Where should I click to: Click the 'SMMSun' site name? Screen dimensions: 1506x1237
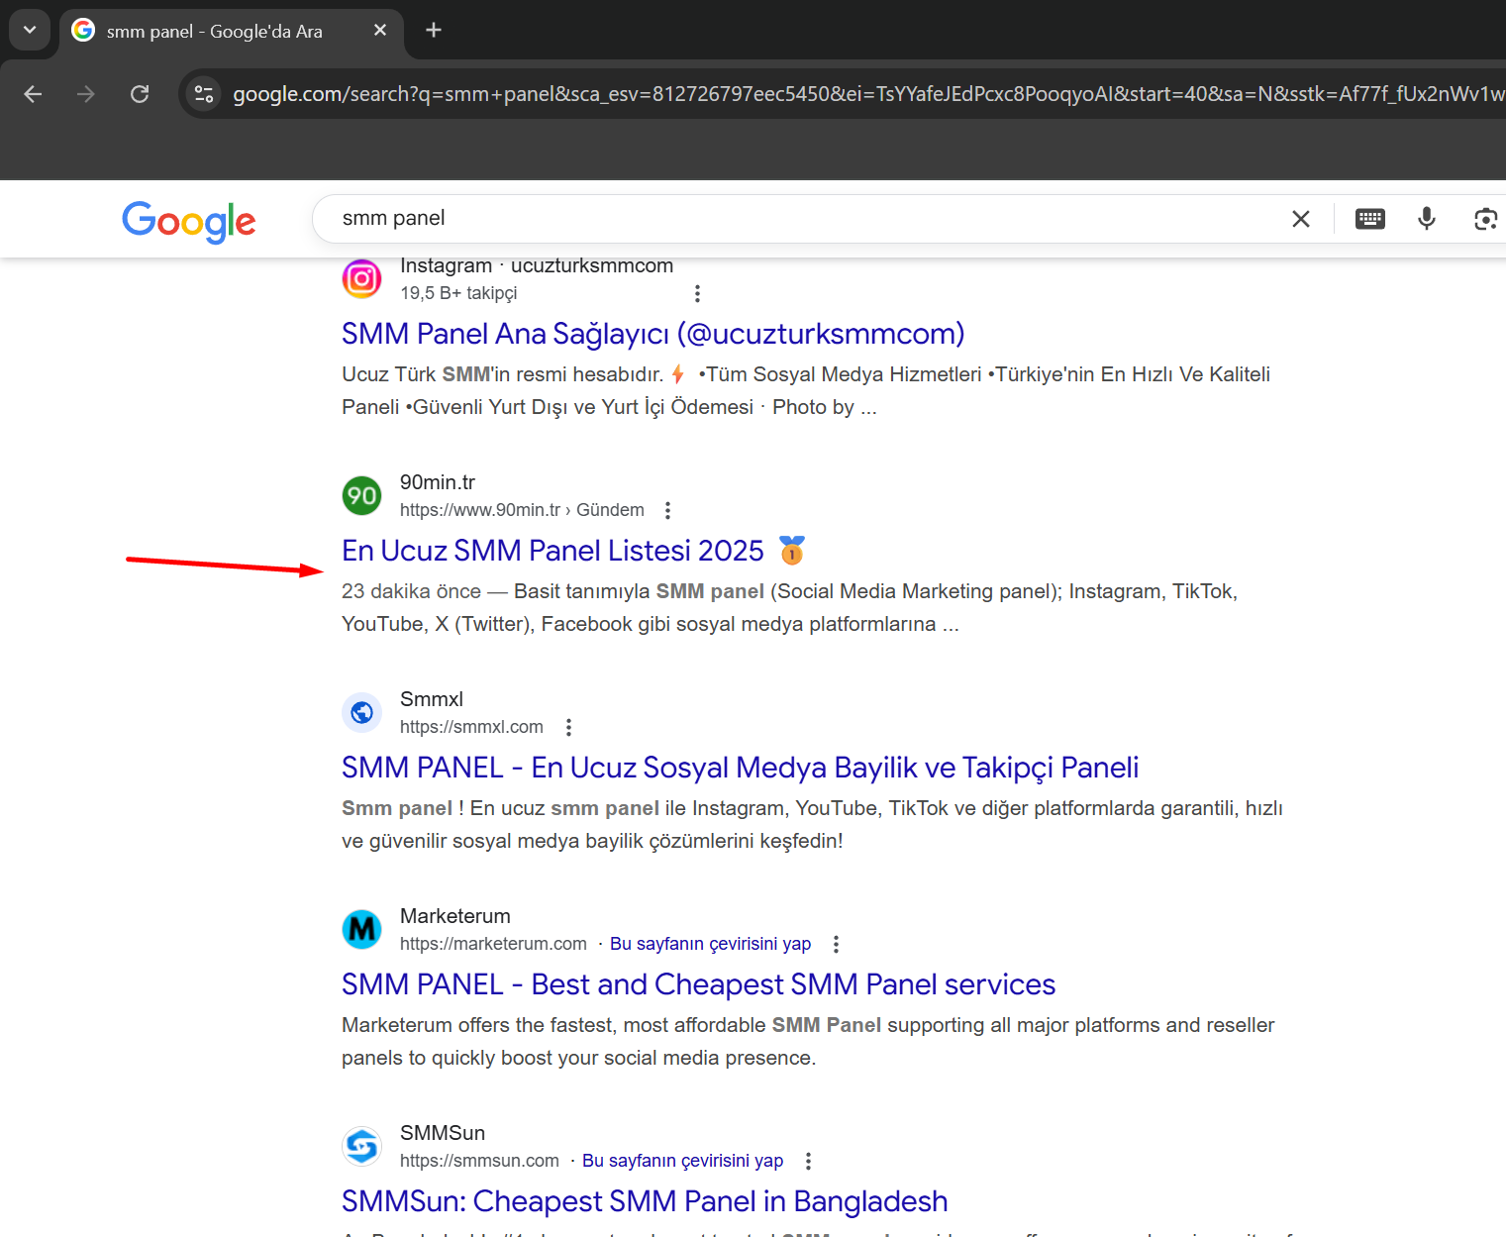tap(443, 1133)
